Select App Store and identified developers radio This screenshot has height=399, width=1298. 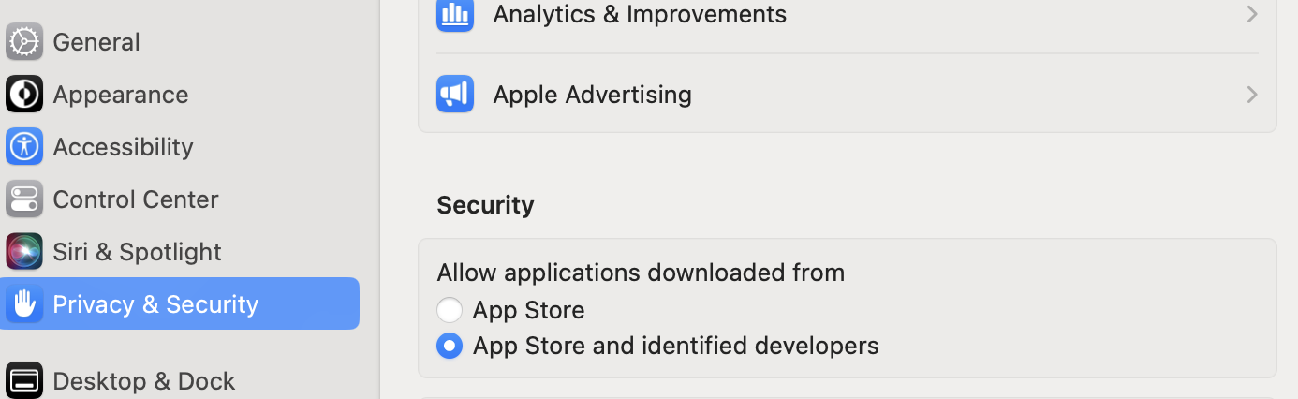click(x=450, y=346)
